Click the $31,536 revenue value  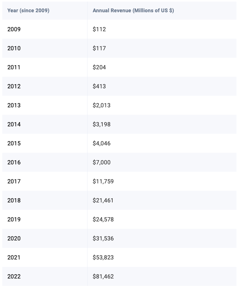tap(103, 238)
